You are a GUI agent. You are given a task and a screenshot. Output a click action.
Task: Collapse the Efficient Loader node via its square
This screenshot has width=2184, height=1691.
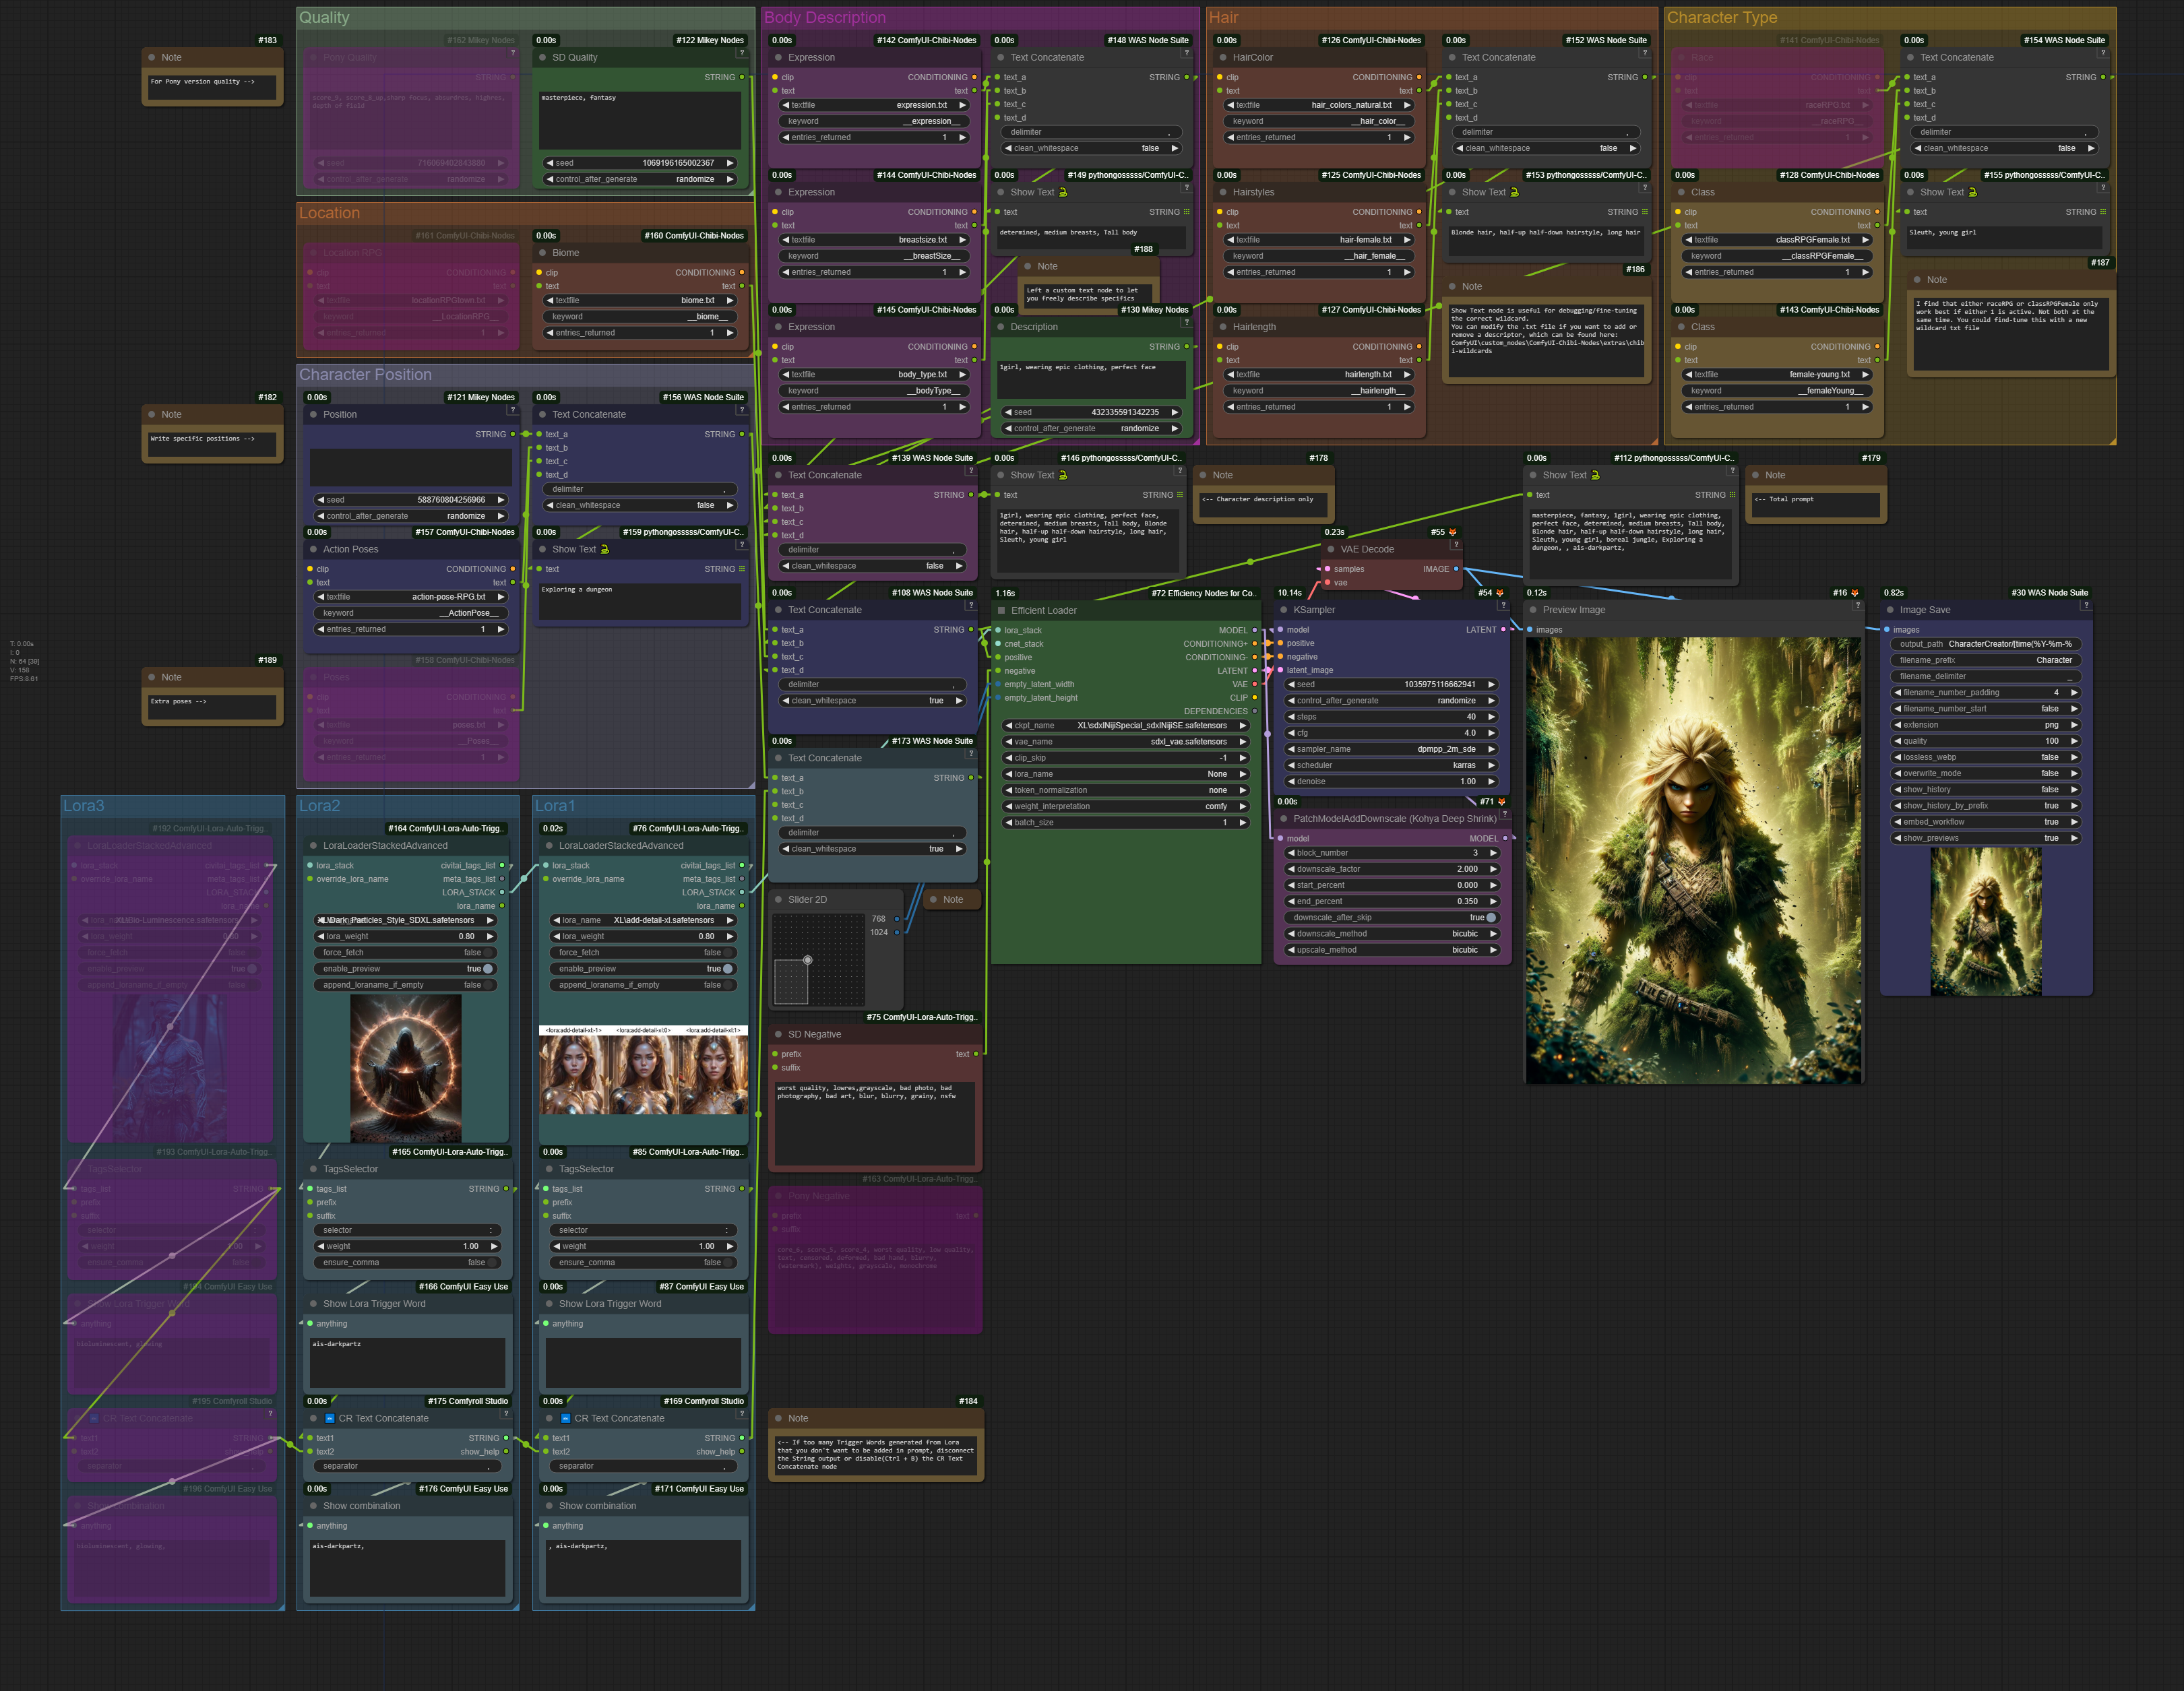1001,610
